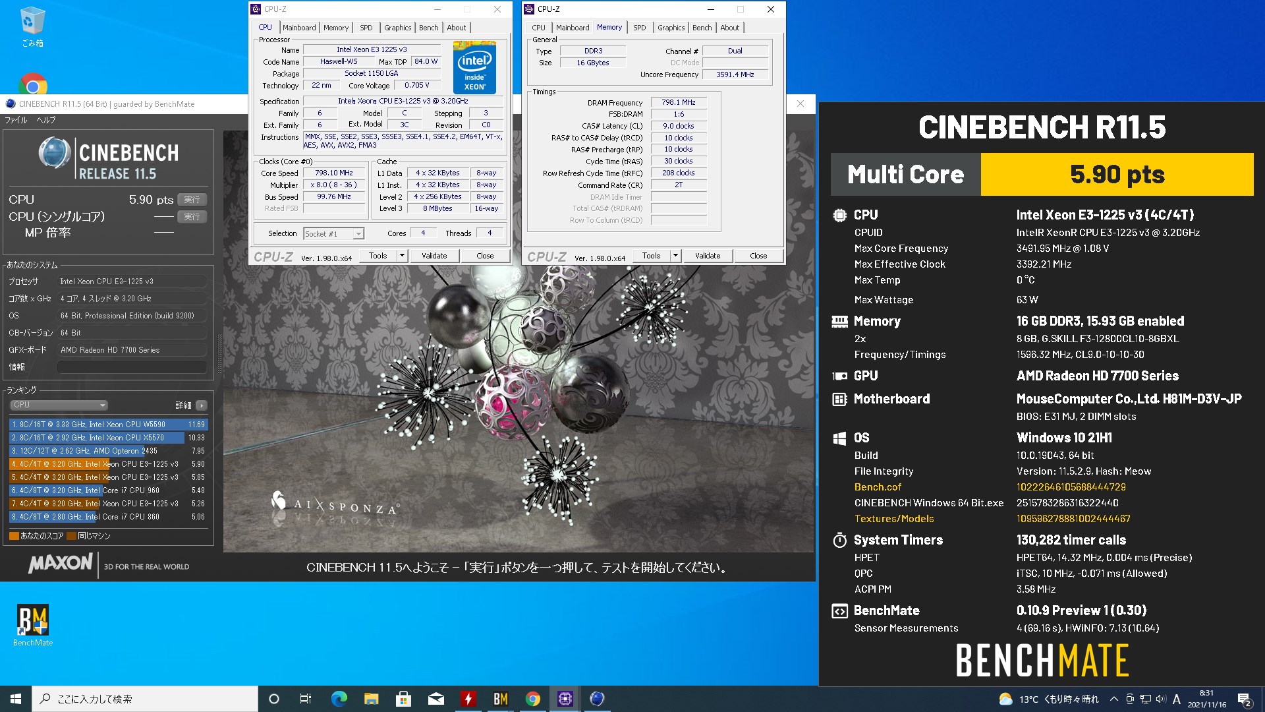1265x712 pixels.
Task: Open the Recycle Bin desktop icon
Action: point(32,26)
